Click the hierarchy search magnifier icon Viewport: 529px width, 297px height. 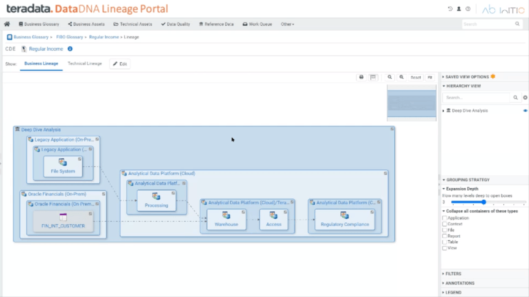[516, 97]
